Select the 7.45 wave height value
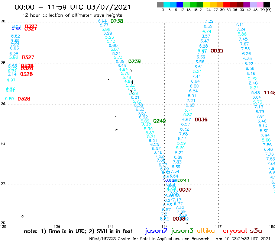This screenshot has height=242, width=275. [x=243, y=39]
